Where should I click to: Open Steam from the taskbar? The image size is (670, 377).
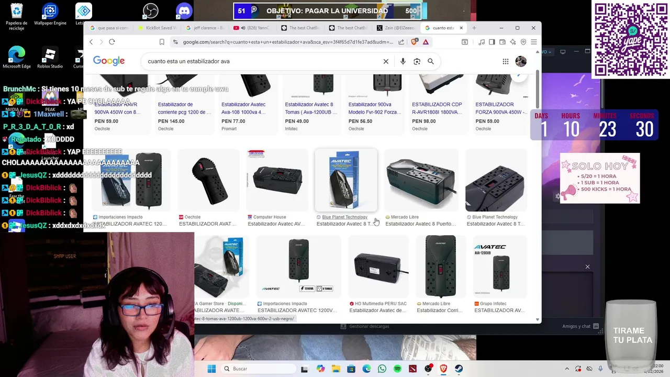point(459,369)
